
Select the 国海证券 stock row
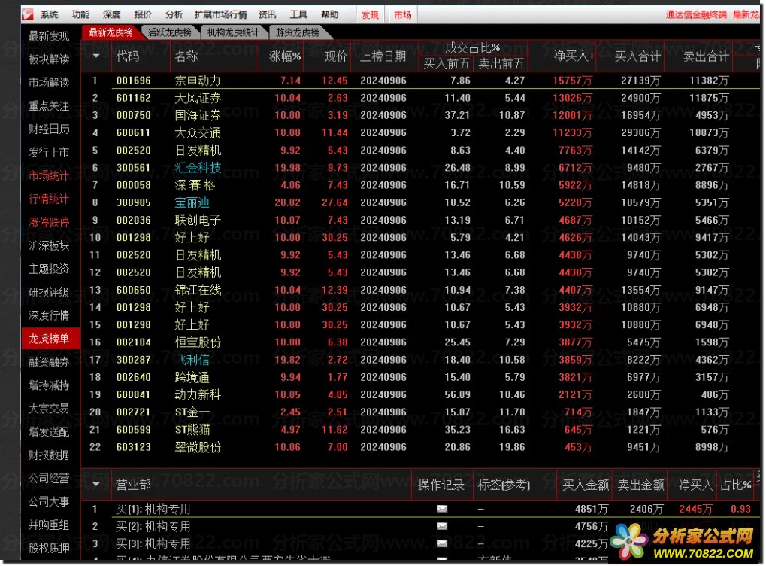click(x=420, y=115)
